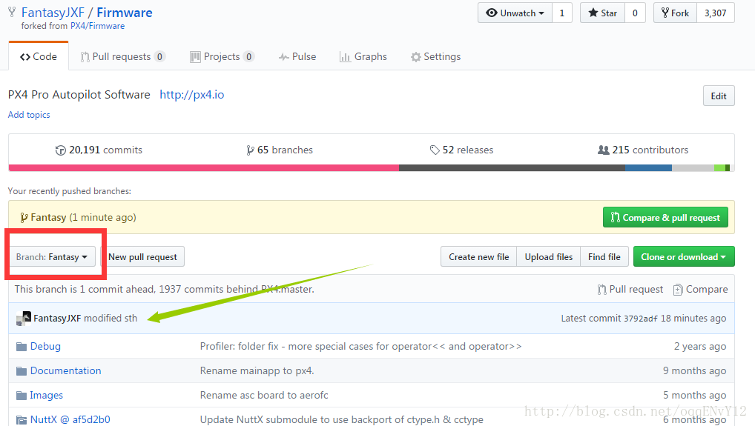Screen dimensions: 755x426
Task: Open the Documentation folder
Action: [x=65, y=370]
